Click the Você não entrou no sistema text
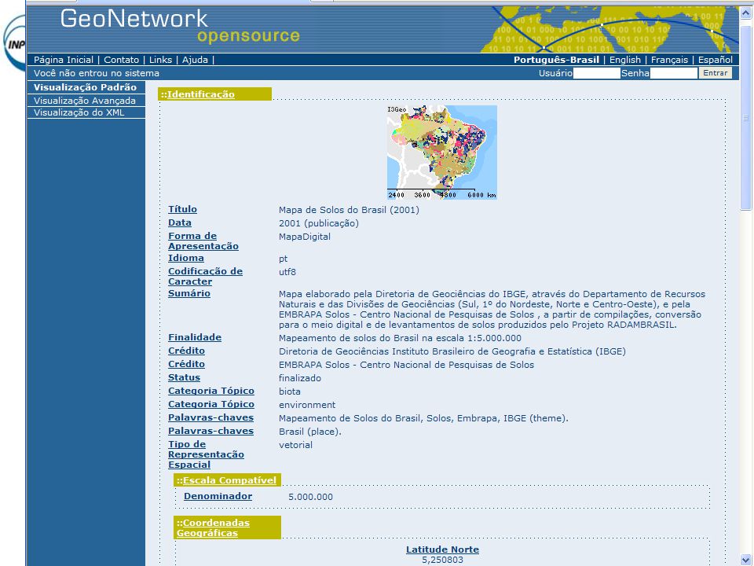This screenshot has width=754, height=566. click(97, 73)
